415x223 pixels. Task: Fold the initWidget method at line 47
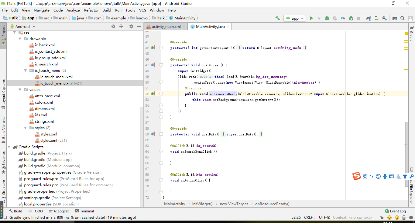(x=161, y=65)
